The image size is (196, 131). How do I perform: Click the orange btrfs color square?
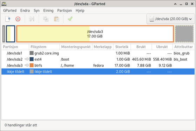(31, 65)
